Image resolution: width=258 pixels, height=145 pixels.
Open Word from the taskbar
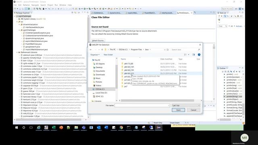point(106,128)
